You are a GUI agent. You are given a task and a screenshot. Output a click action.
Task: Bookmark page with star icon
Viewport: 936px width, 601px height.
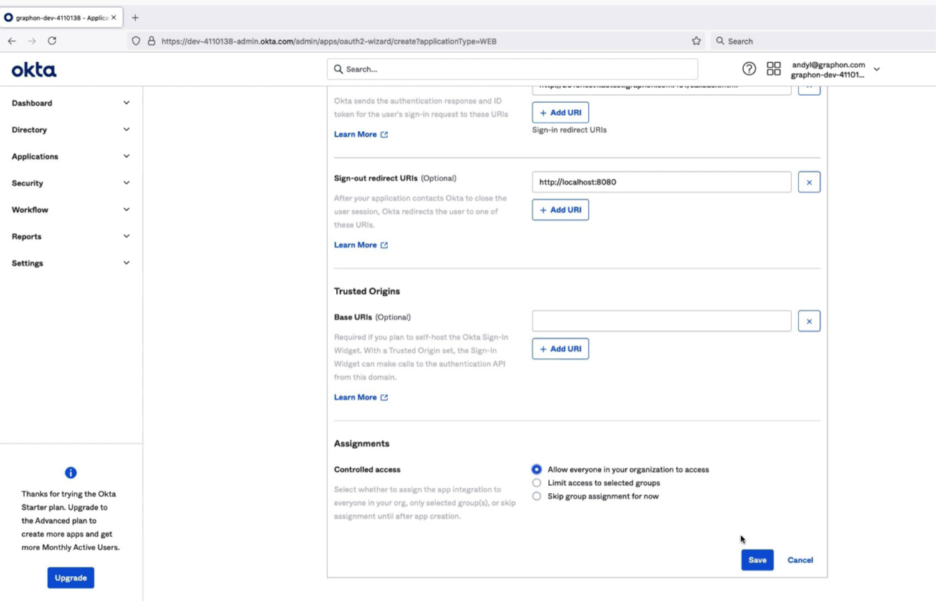click(x=696, y=41)
